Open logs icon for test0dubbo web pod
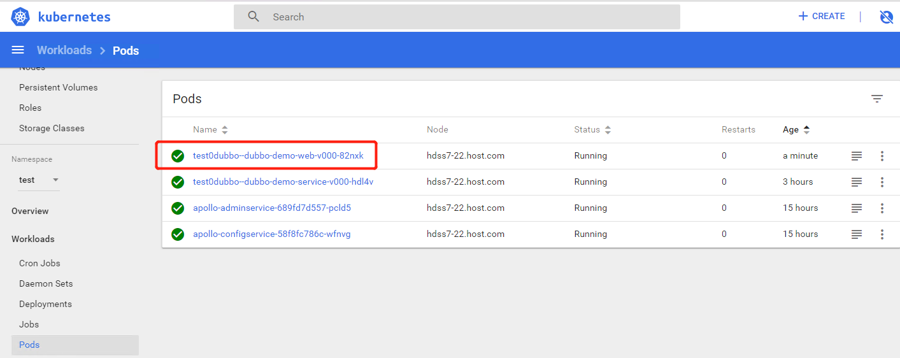This screenshot has width=900, height=358. [857, 156]
